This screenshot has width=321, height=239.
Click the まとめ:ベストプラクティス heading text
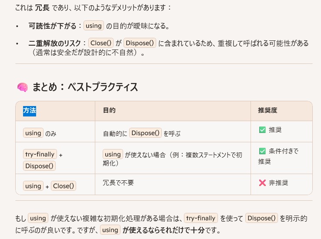85,87
